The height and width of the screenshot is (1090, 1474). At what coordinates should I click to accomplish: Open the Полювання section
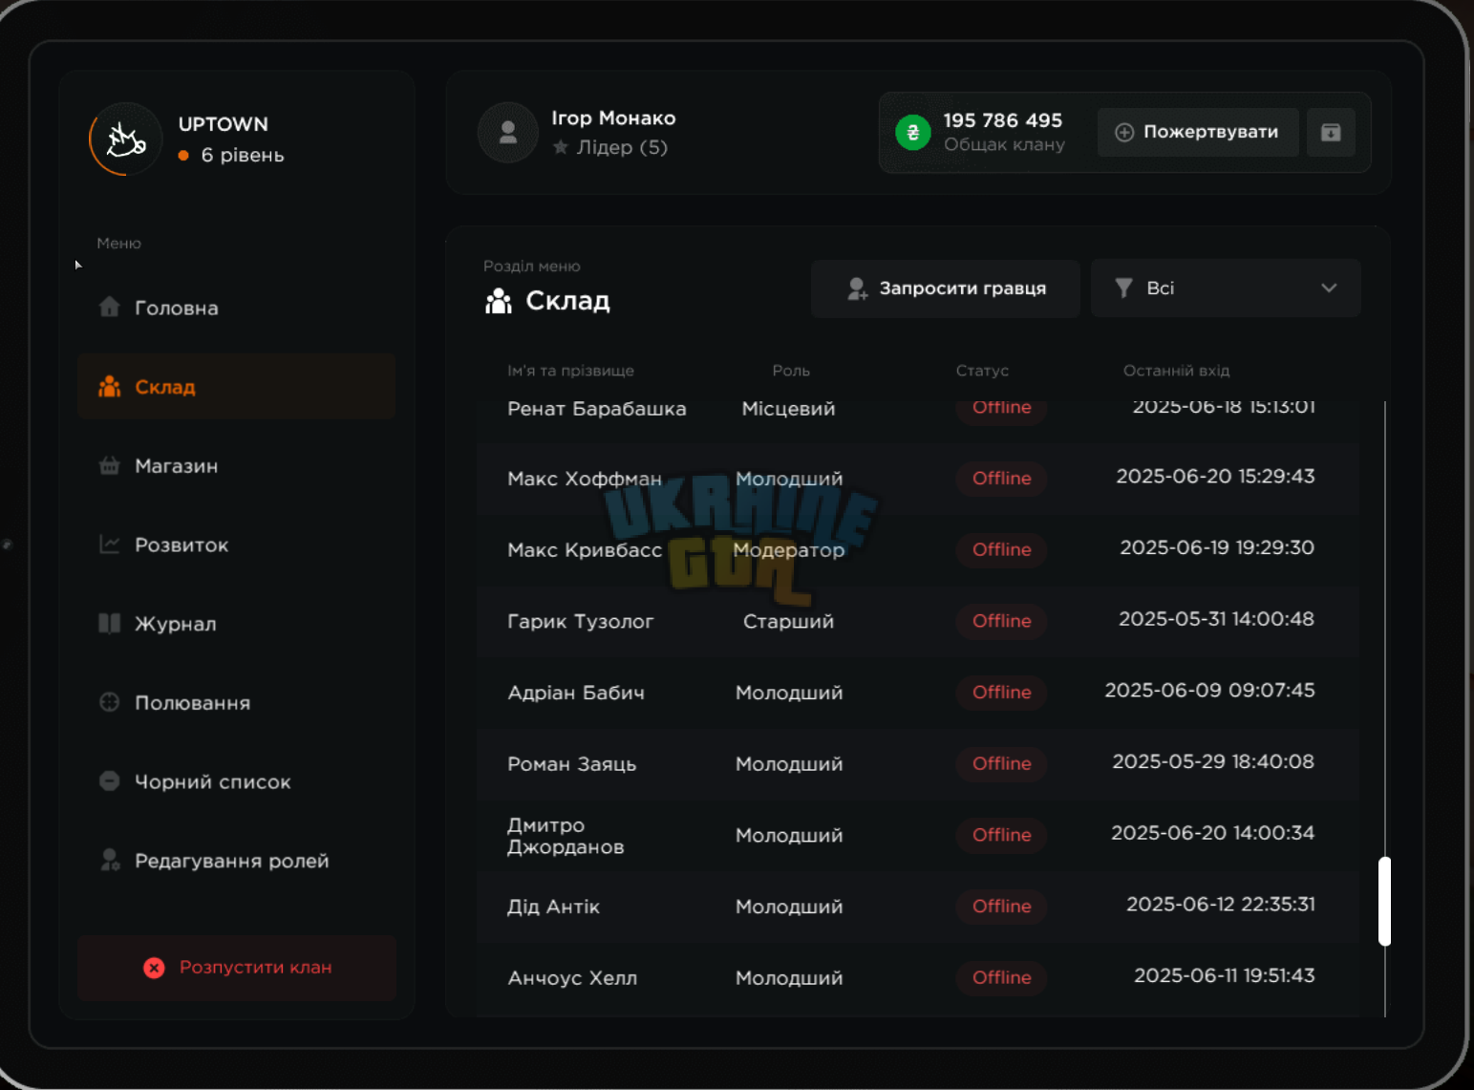click(237, 702)
